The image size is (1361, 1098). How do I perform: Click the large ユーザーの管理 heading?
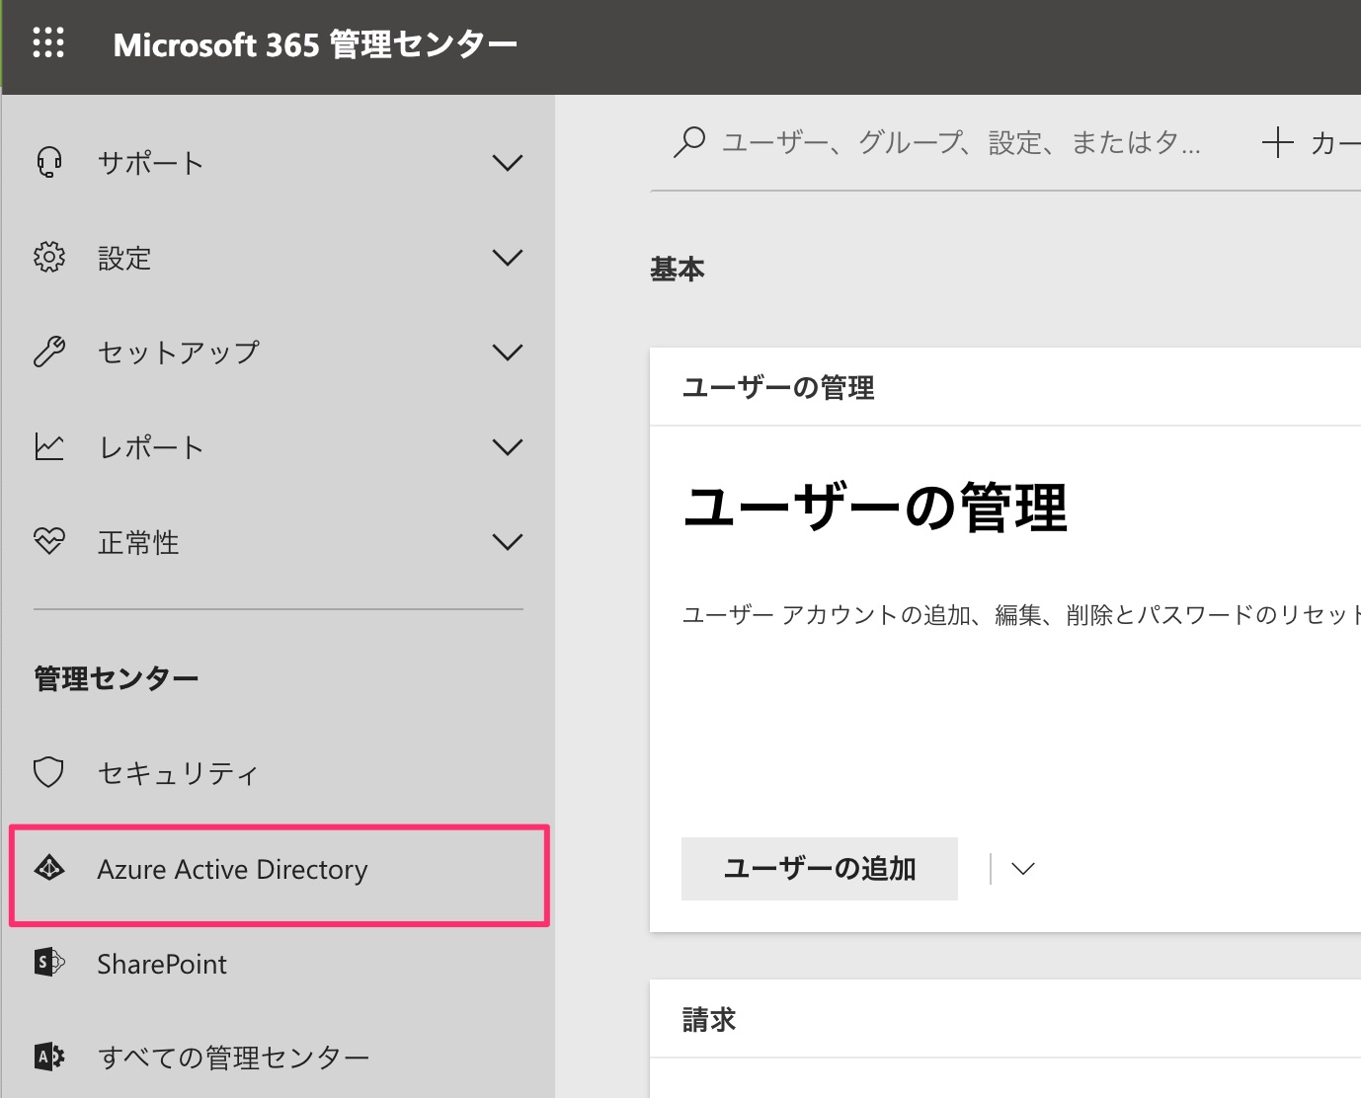[875, 508]
